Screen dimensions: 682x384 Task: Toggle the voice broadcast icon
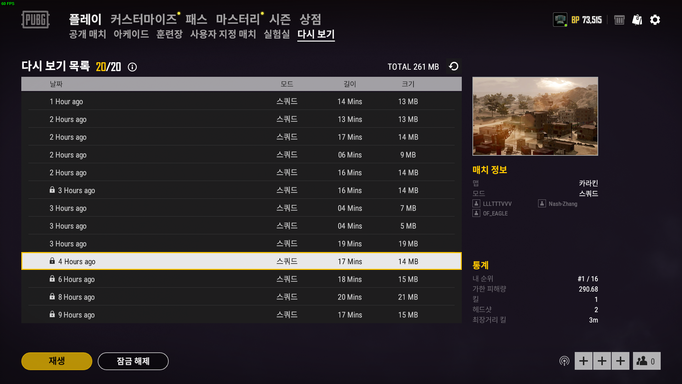tap(564, 361)
